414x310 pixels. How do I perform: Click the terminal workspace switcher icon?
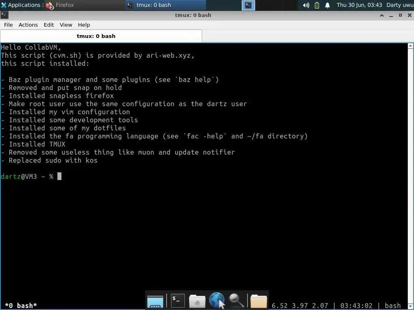click(x=248, y=5)
